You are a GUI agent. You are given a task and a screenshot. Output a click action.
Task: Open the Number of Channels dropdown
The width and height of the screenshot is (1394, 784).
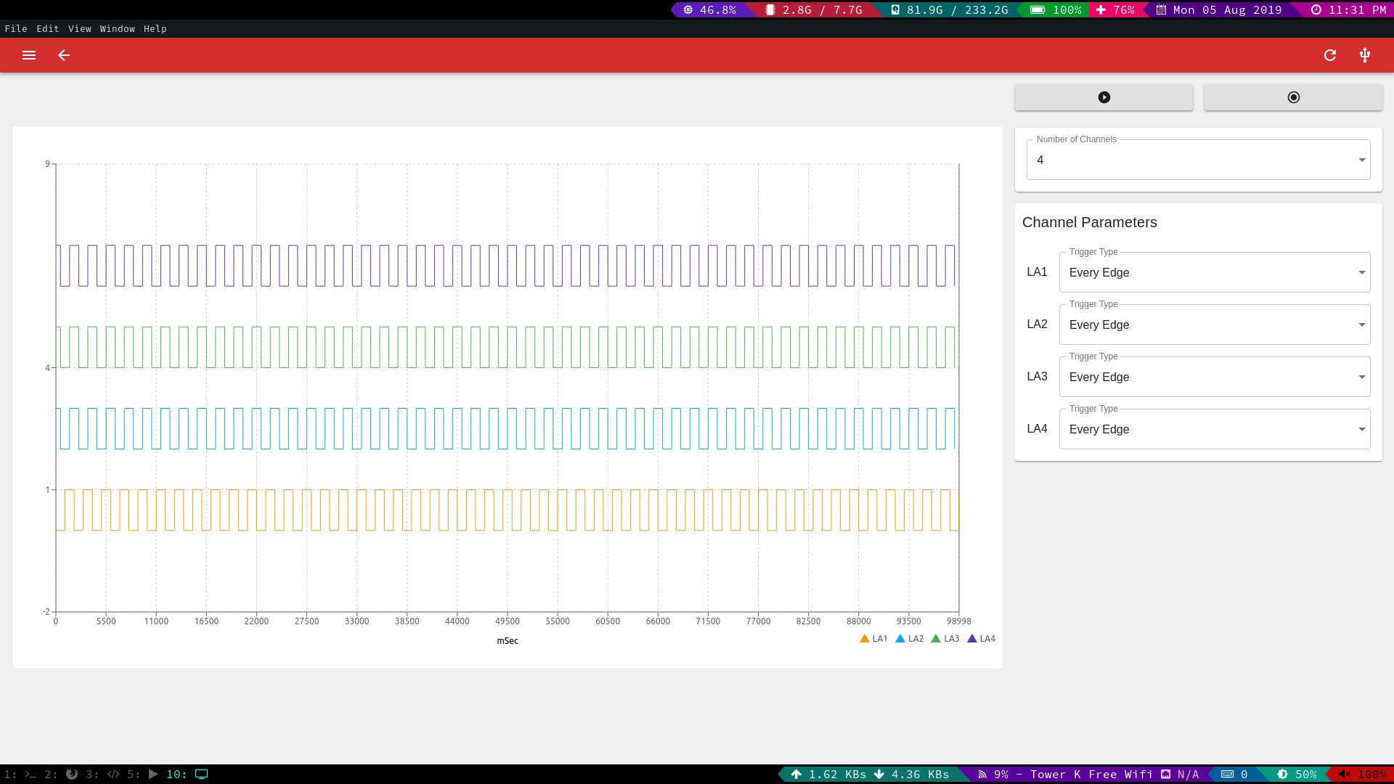[x=1198, y=160]
